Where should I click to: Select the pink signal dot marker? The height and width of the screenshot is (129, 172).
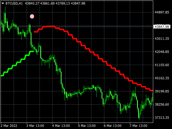click(x=32, y=16)
